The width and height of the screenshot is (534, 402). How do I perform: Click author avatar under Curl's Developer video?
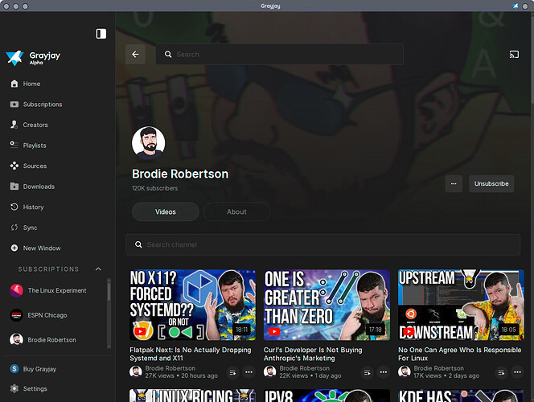click(x=270, y=371)
